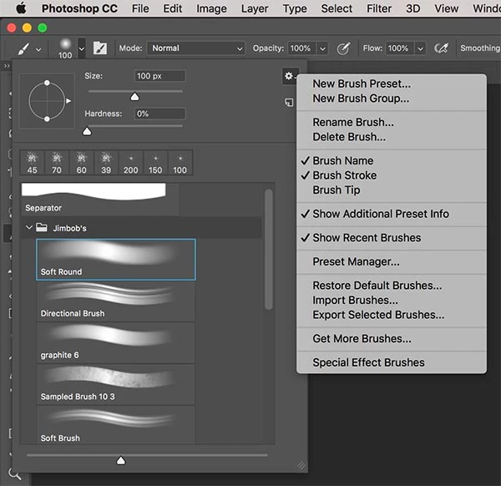The width and height of the screenshot is (501, 486).
Task: Toggle the Brush Settings panel icon
Action: coord(100,48)
